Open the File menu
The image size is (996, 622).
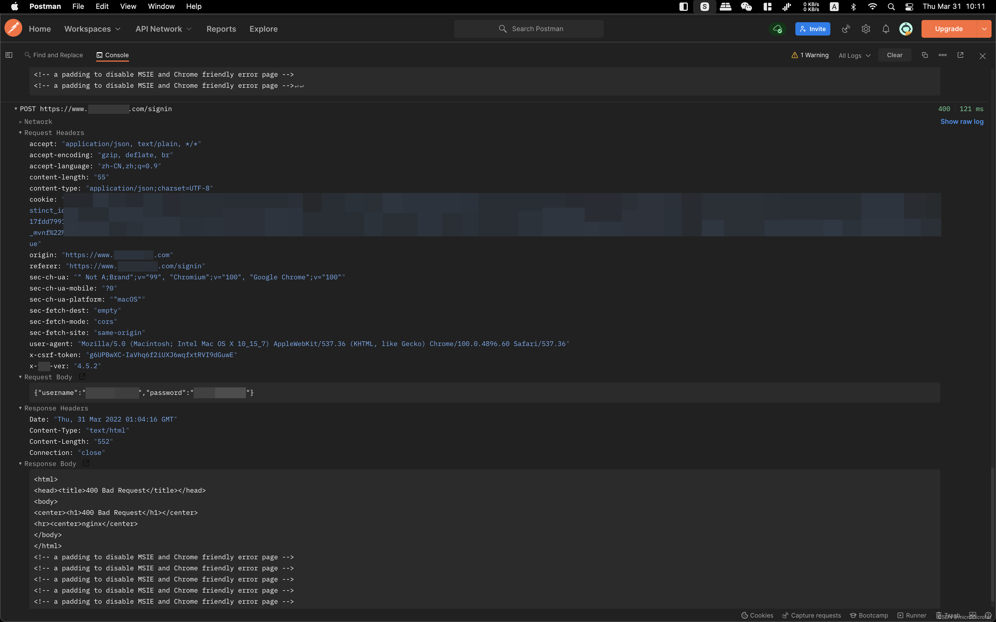click(x=78, y=7)
